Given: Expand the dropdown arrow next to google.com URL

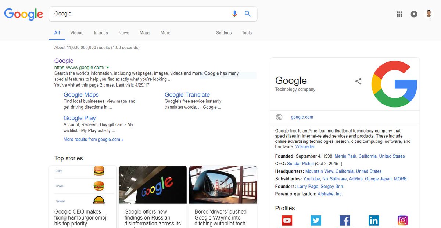Looking at the screenshot, I should pos(108,68).
